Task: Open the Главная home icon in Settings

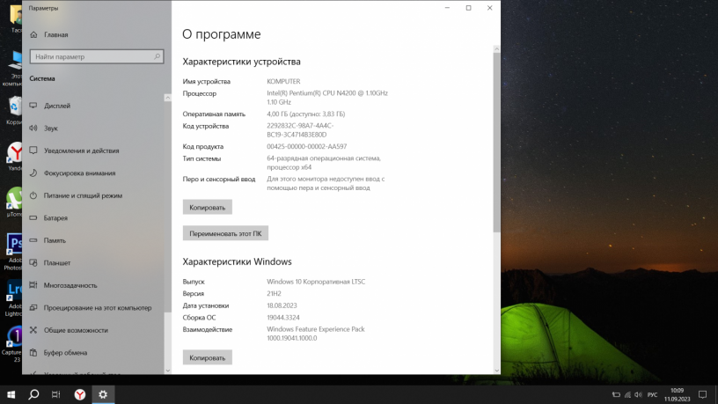Action: [x=33, y=35]
